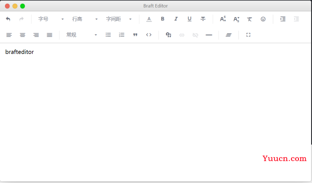This screenshot has width=312, height=183.
Task: Open the 行高 line height dropdown
Action: pos(85,19)
